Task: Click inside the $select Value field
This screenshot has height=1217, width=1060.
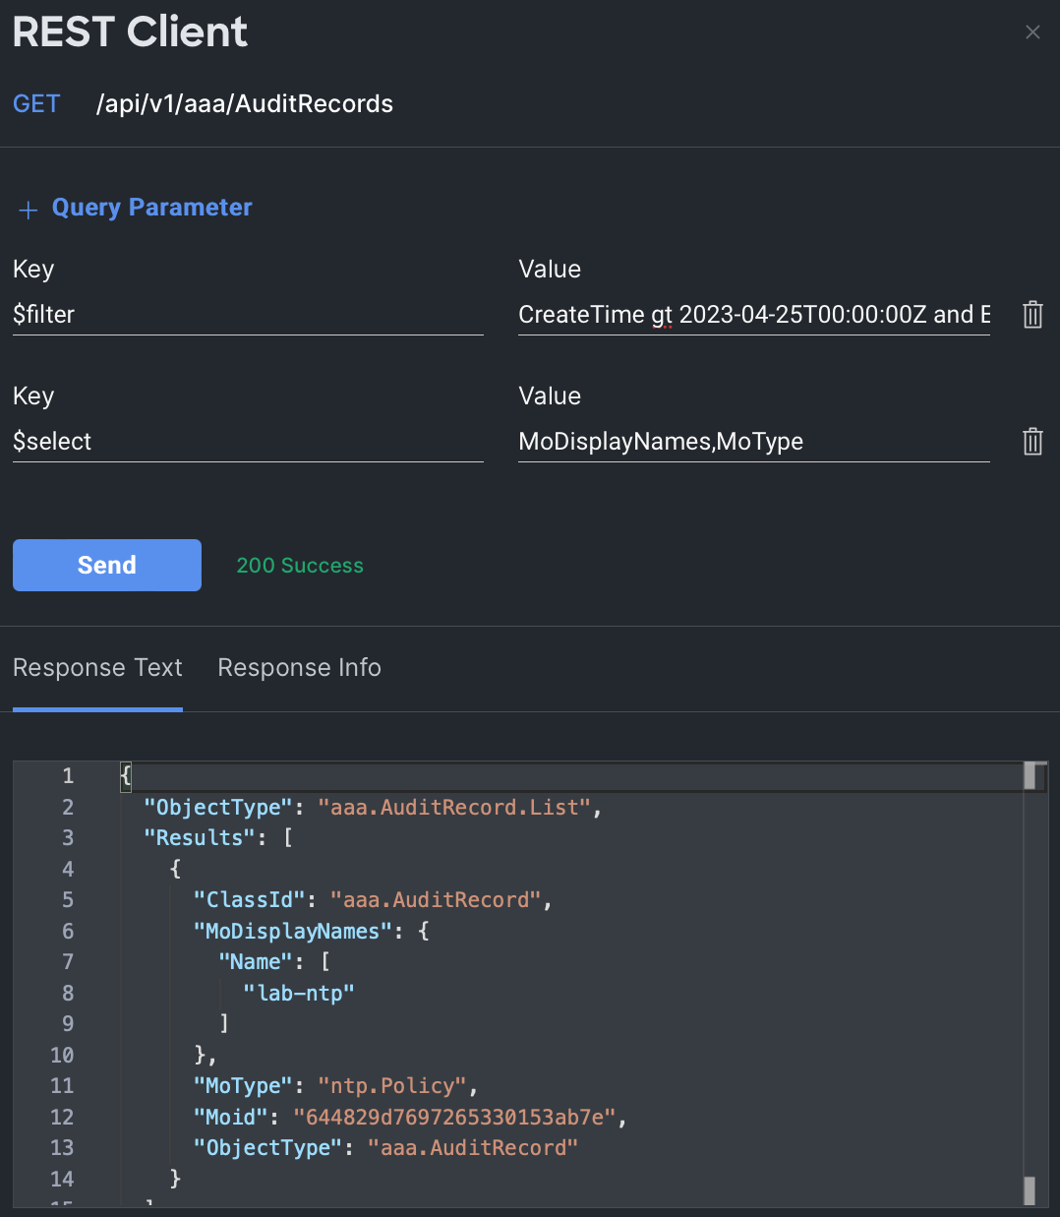Action: 752,441
